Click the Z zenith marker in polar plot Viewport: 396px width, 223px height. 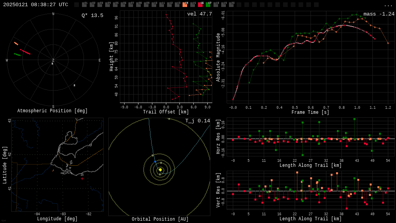(53, 60)
